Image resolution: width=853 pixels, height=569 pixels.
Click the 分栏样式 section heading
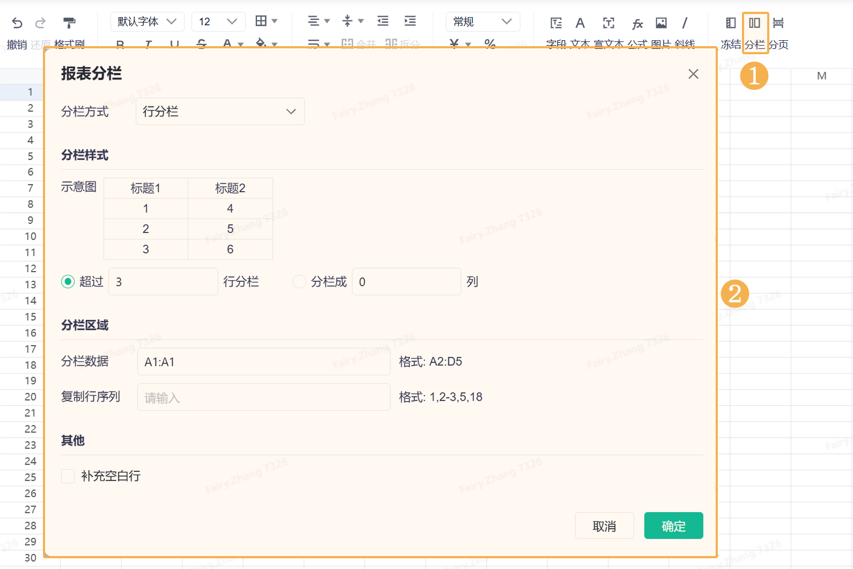pyautogui.click(x=85, y=155)
